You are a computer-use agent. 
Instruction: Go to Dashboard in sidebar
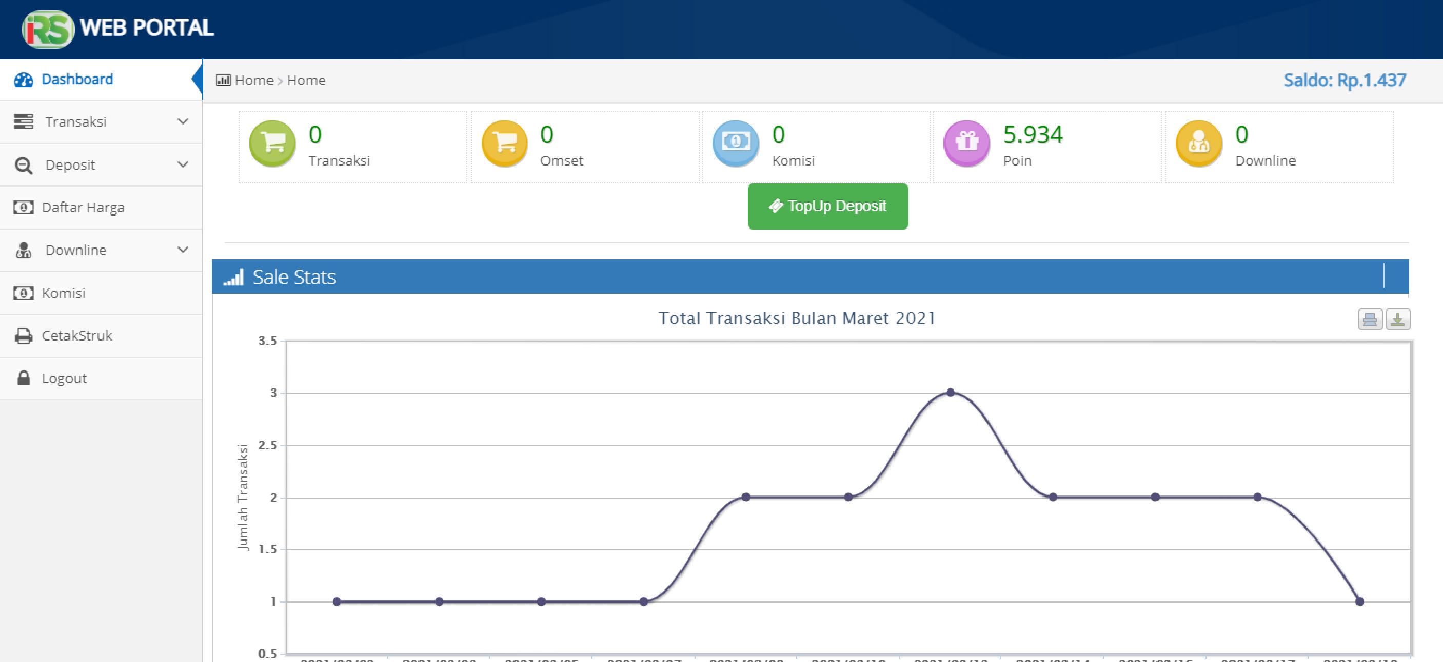(77, 79)
